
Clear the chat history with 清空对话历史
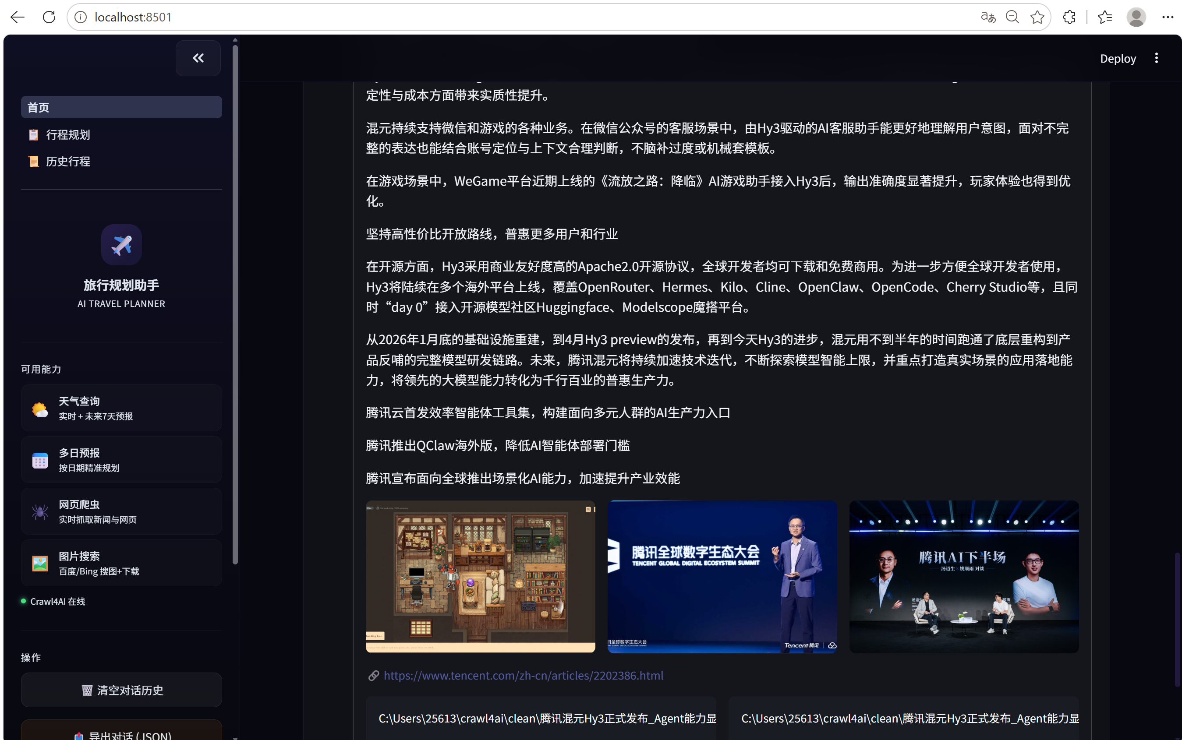tap(121, 690)
